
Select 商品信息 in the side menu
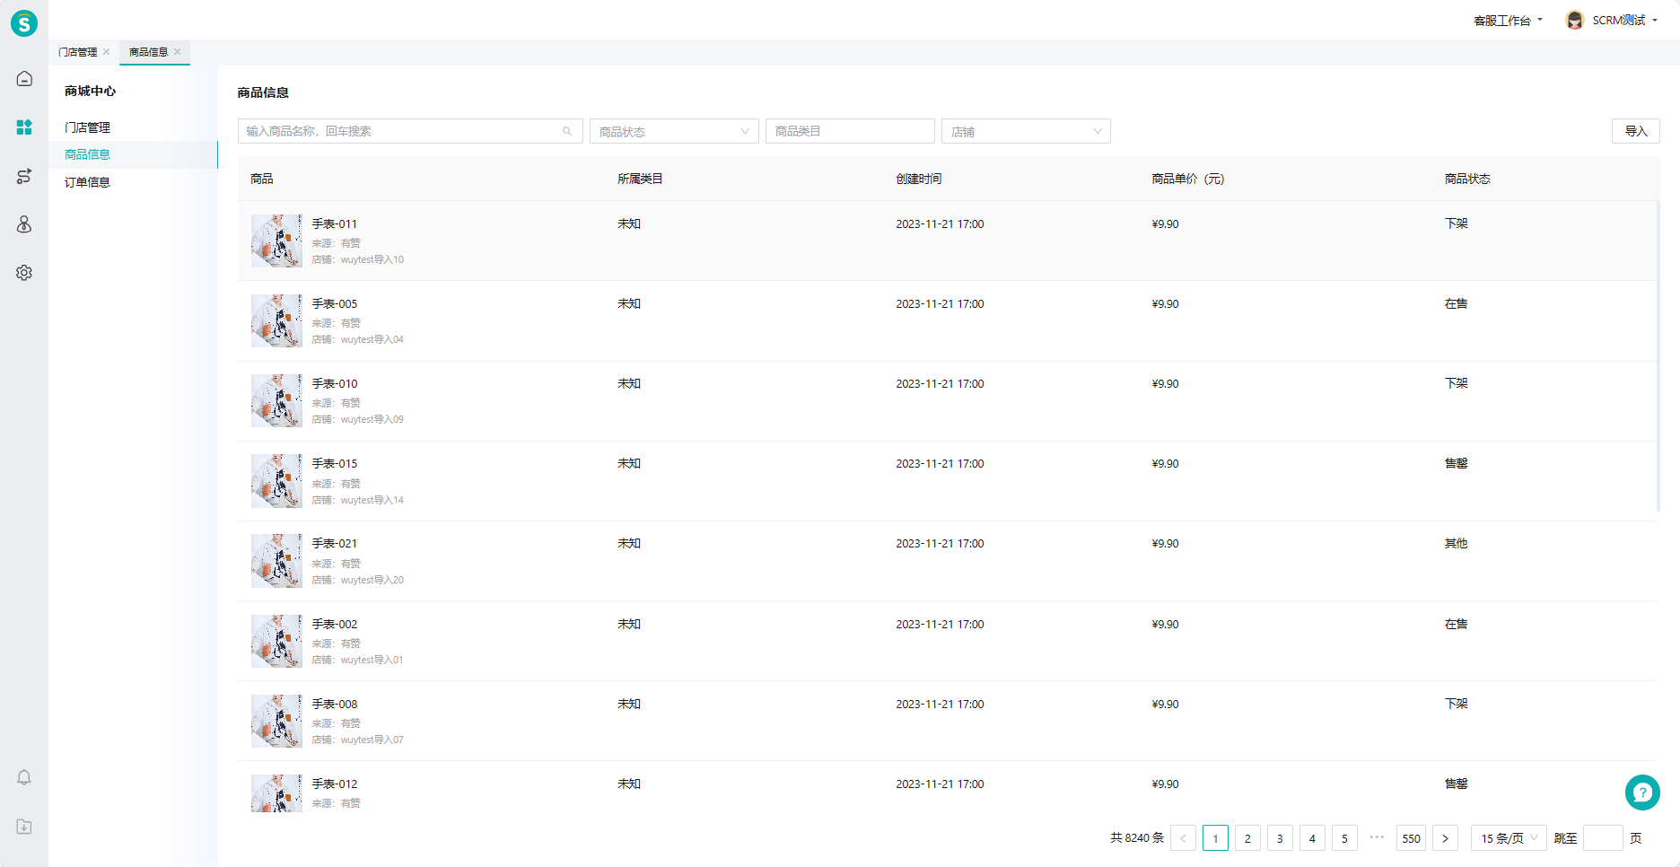tap(133, 154)
